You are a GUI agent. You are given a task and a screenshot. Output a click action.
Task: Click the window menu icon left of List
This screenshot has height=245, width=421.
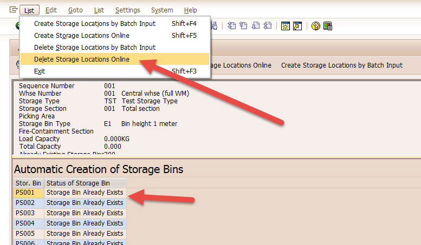(14, 10)
